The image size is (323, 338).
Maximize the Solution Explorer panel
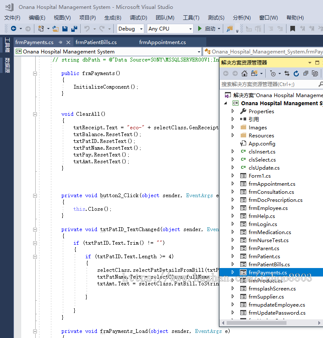(x=317, y=63)
